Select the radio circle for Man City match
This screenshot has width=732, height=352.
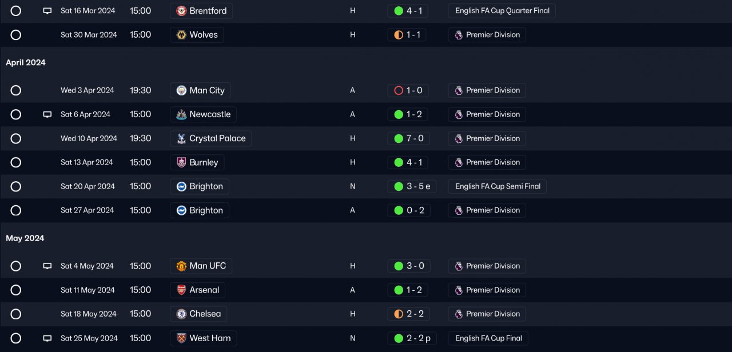coord(16,90)
